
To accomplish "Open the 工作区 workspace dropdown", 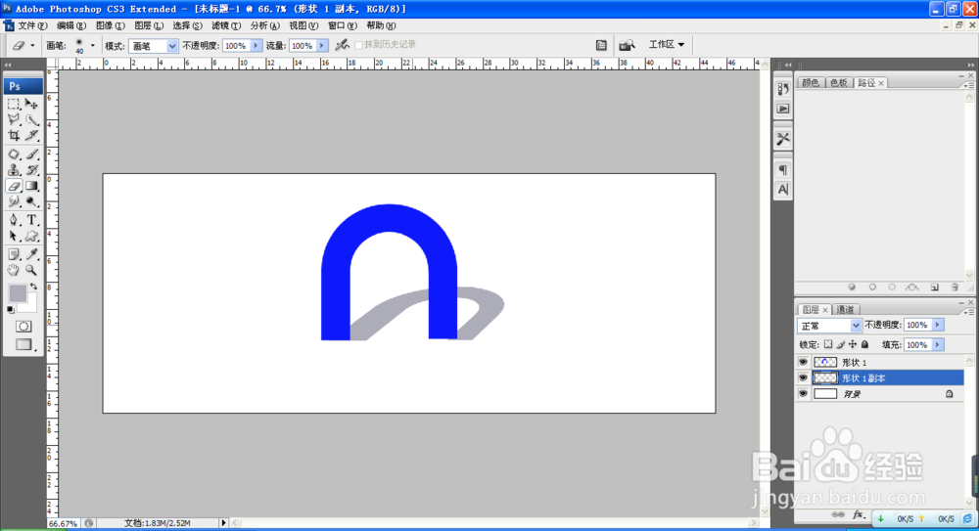I will tap(666, 44).
